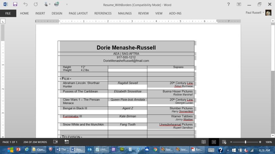Click the Warner Tabbies studio text
Image resolution: width=275 pixels, height=154 pixels.
pos(182,116)
